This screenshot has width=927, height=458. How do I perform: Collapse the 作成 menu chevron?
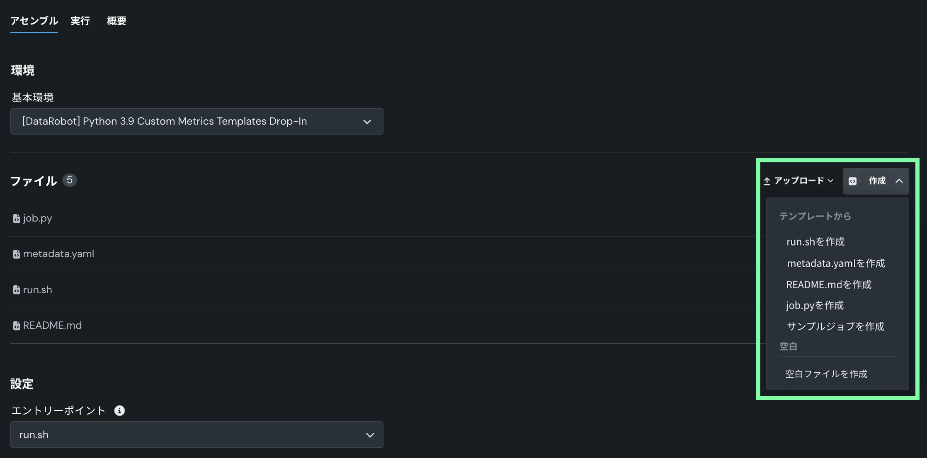tap(899, 181)
